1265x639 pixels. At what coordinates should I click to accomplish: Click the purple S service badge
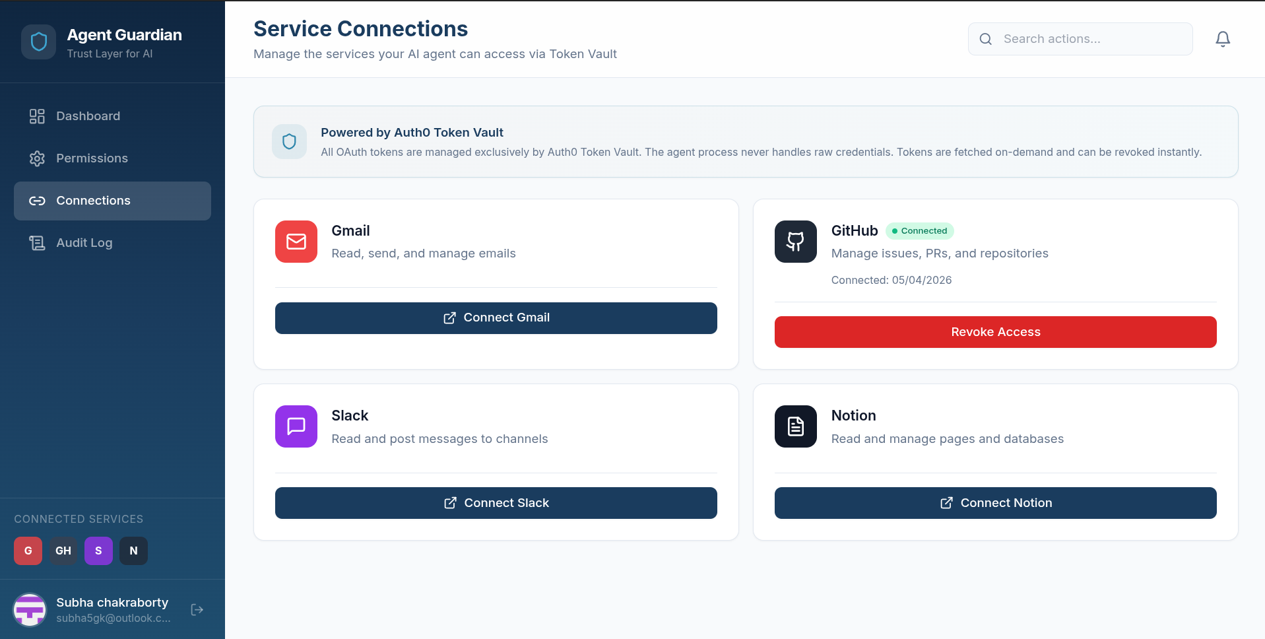[x=98, y=551]
